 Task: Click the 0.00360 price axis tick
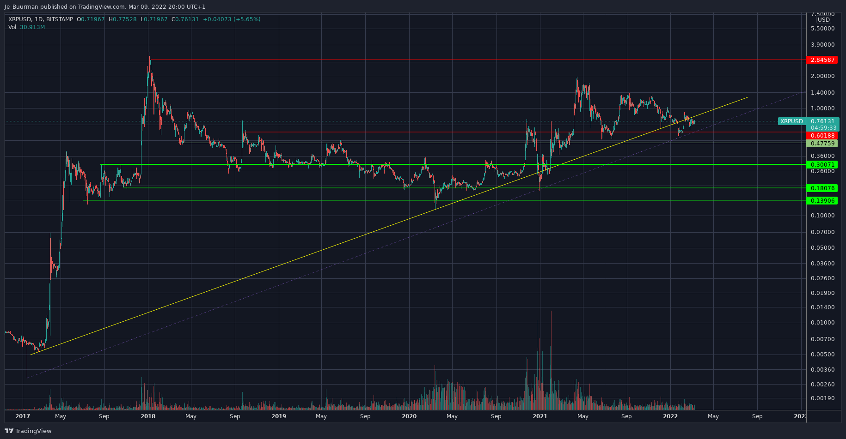coord(822,370)
